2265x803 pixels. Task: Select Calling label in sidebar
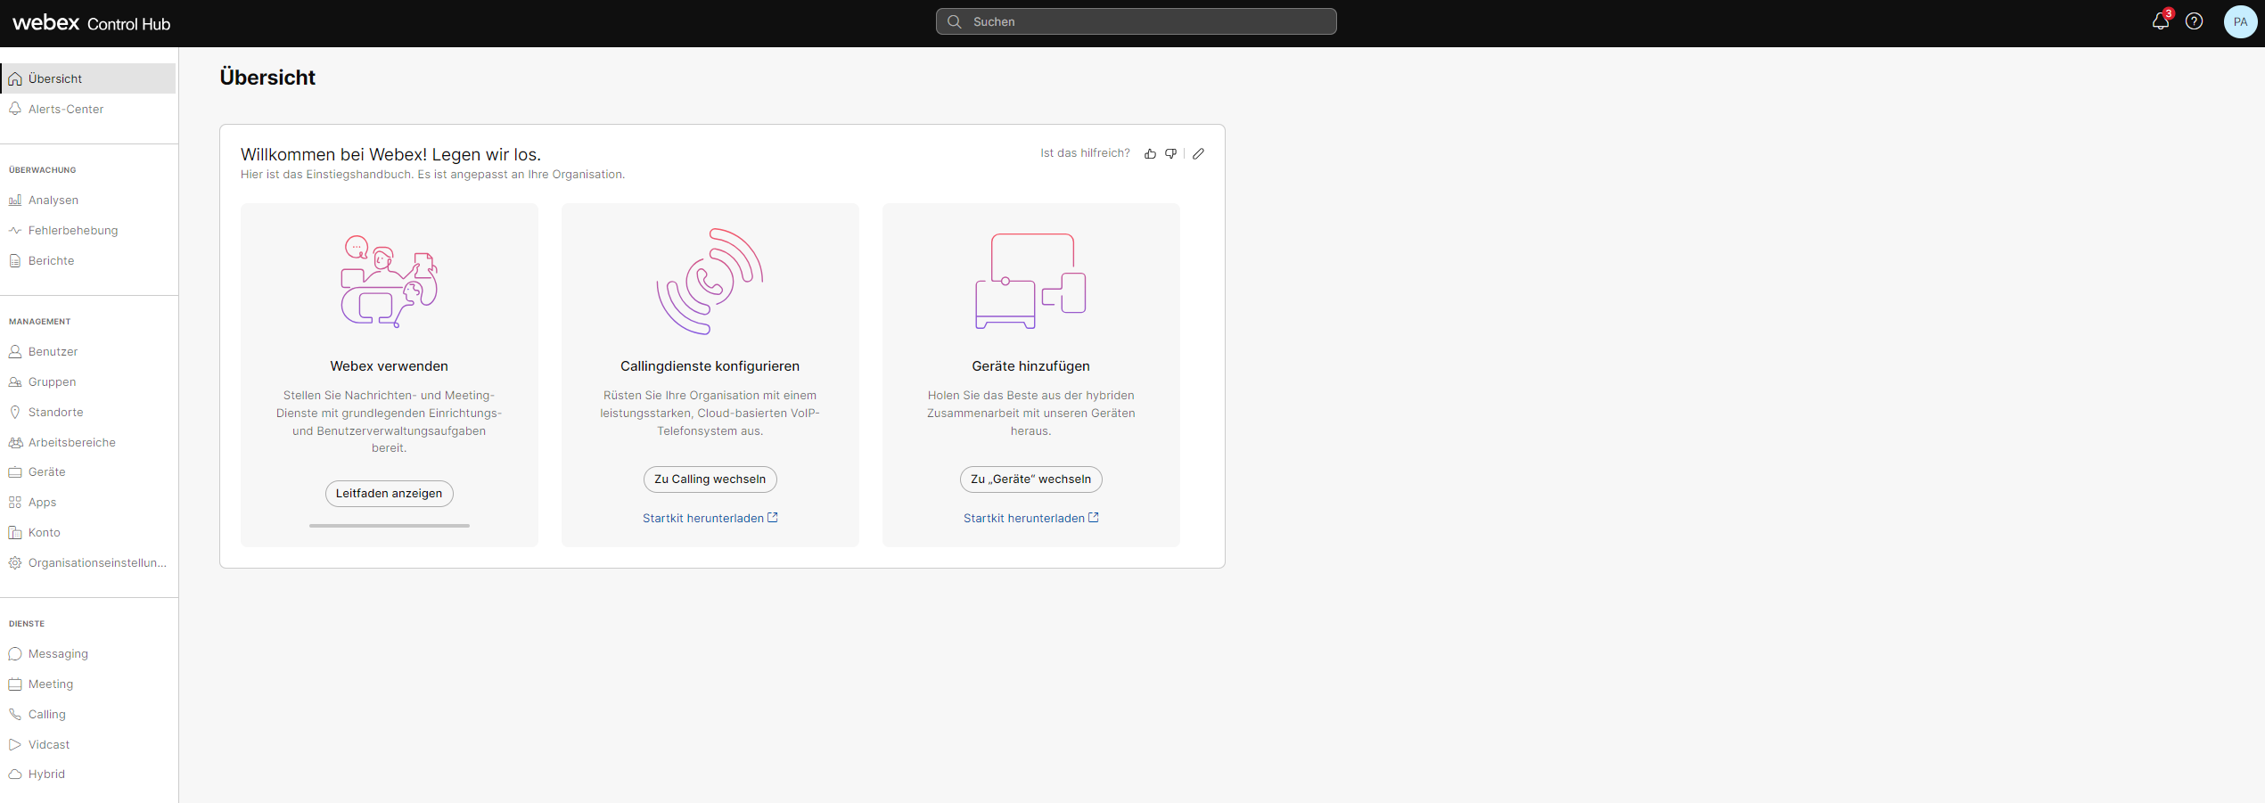tap(47, 715)
